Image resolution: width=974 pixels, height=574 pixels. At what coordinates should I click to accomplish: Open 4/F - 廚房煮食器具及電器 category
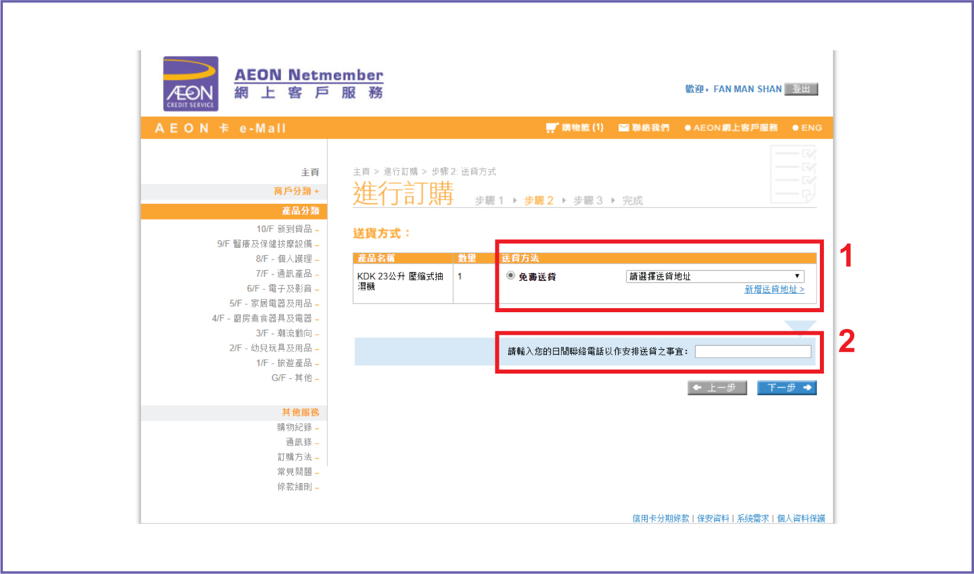(265, 319)
